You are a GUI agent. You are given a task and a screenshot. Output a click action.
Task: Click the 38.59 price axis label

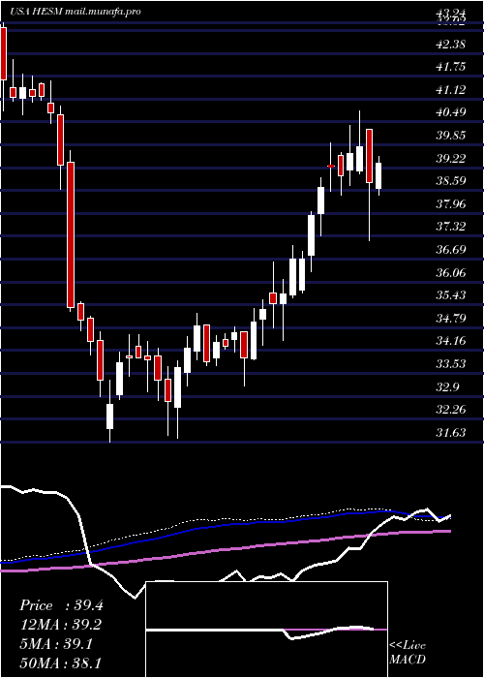click(x=450, y=181)
